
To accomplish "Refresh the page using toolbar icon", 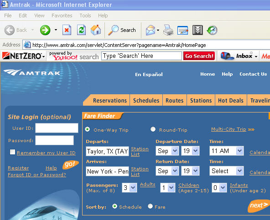I will (x=82, y=30).
